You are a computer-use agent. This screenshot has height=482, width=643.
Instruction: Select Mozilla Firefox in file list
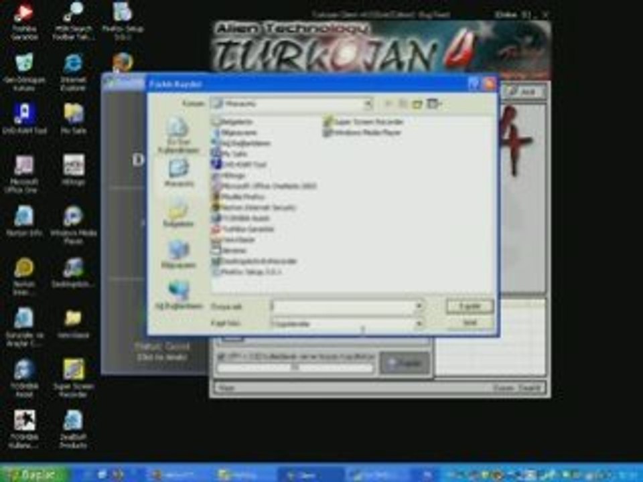(238, 196)
